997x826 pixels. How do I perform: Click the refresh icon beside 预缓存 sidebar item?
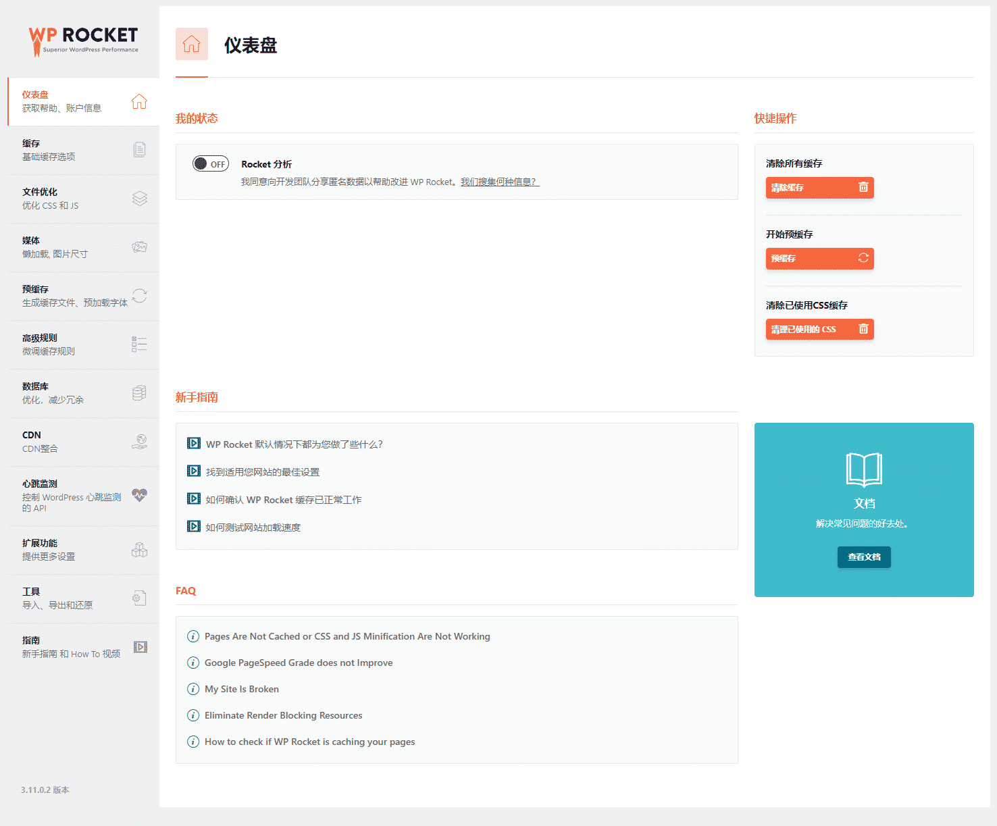click(x=139, y=295)
